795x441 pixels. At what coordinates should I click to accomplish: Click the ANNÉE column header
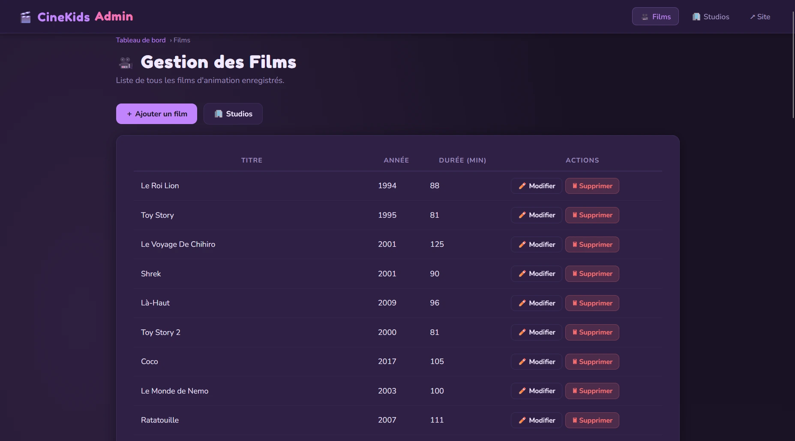396,160
